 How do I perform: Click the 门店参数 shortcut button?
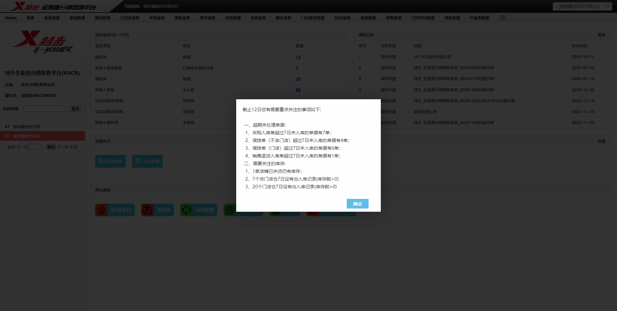click(147, 161)
